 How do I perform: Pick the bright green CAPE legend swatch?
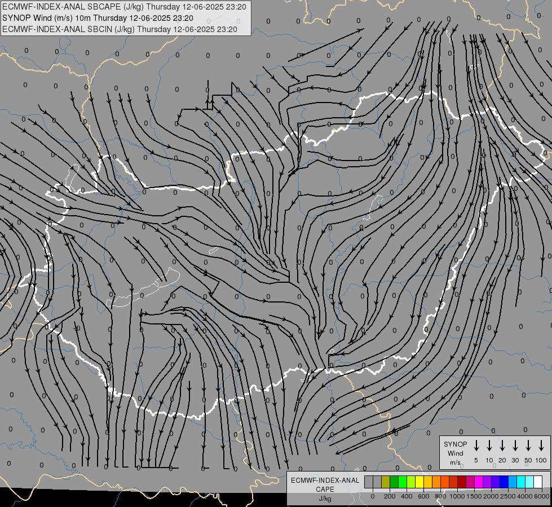(x=403, y=482)
